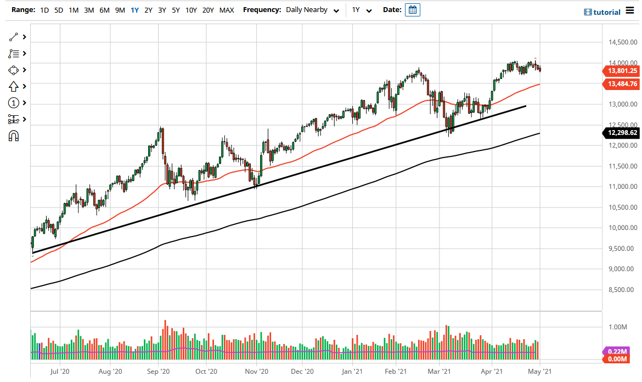Click the black 12,298.62 price marker
This screenshot has width=642, height=382.
click(x=622, y=133)
